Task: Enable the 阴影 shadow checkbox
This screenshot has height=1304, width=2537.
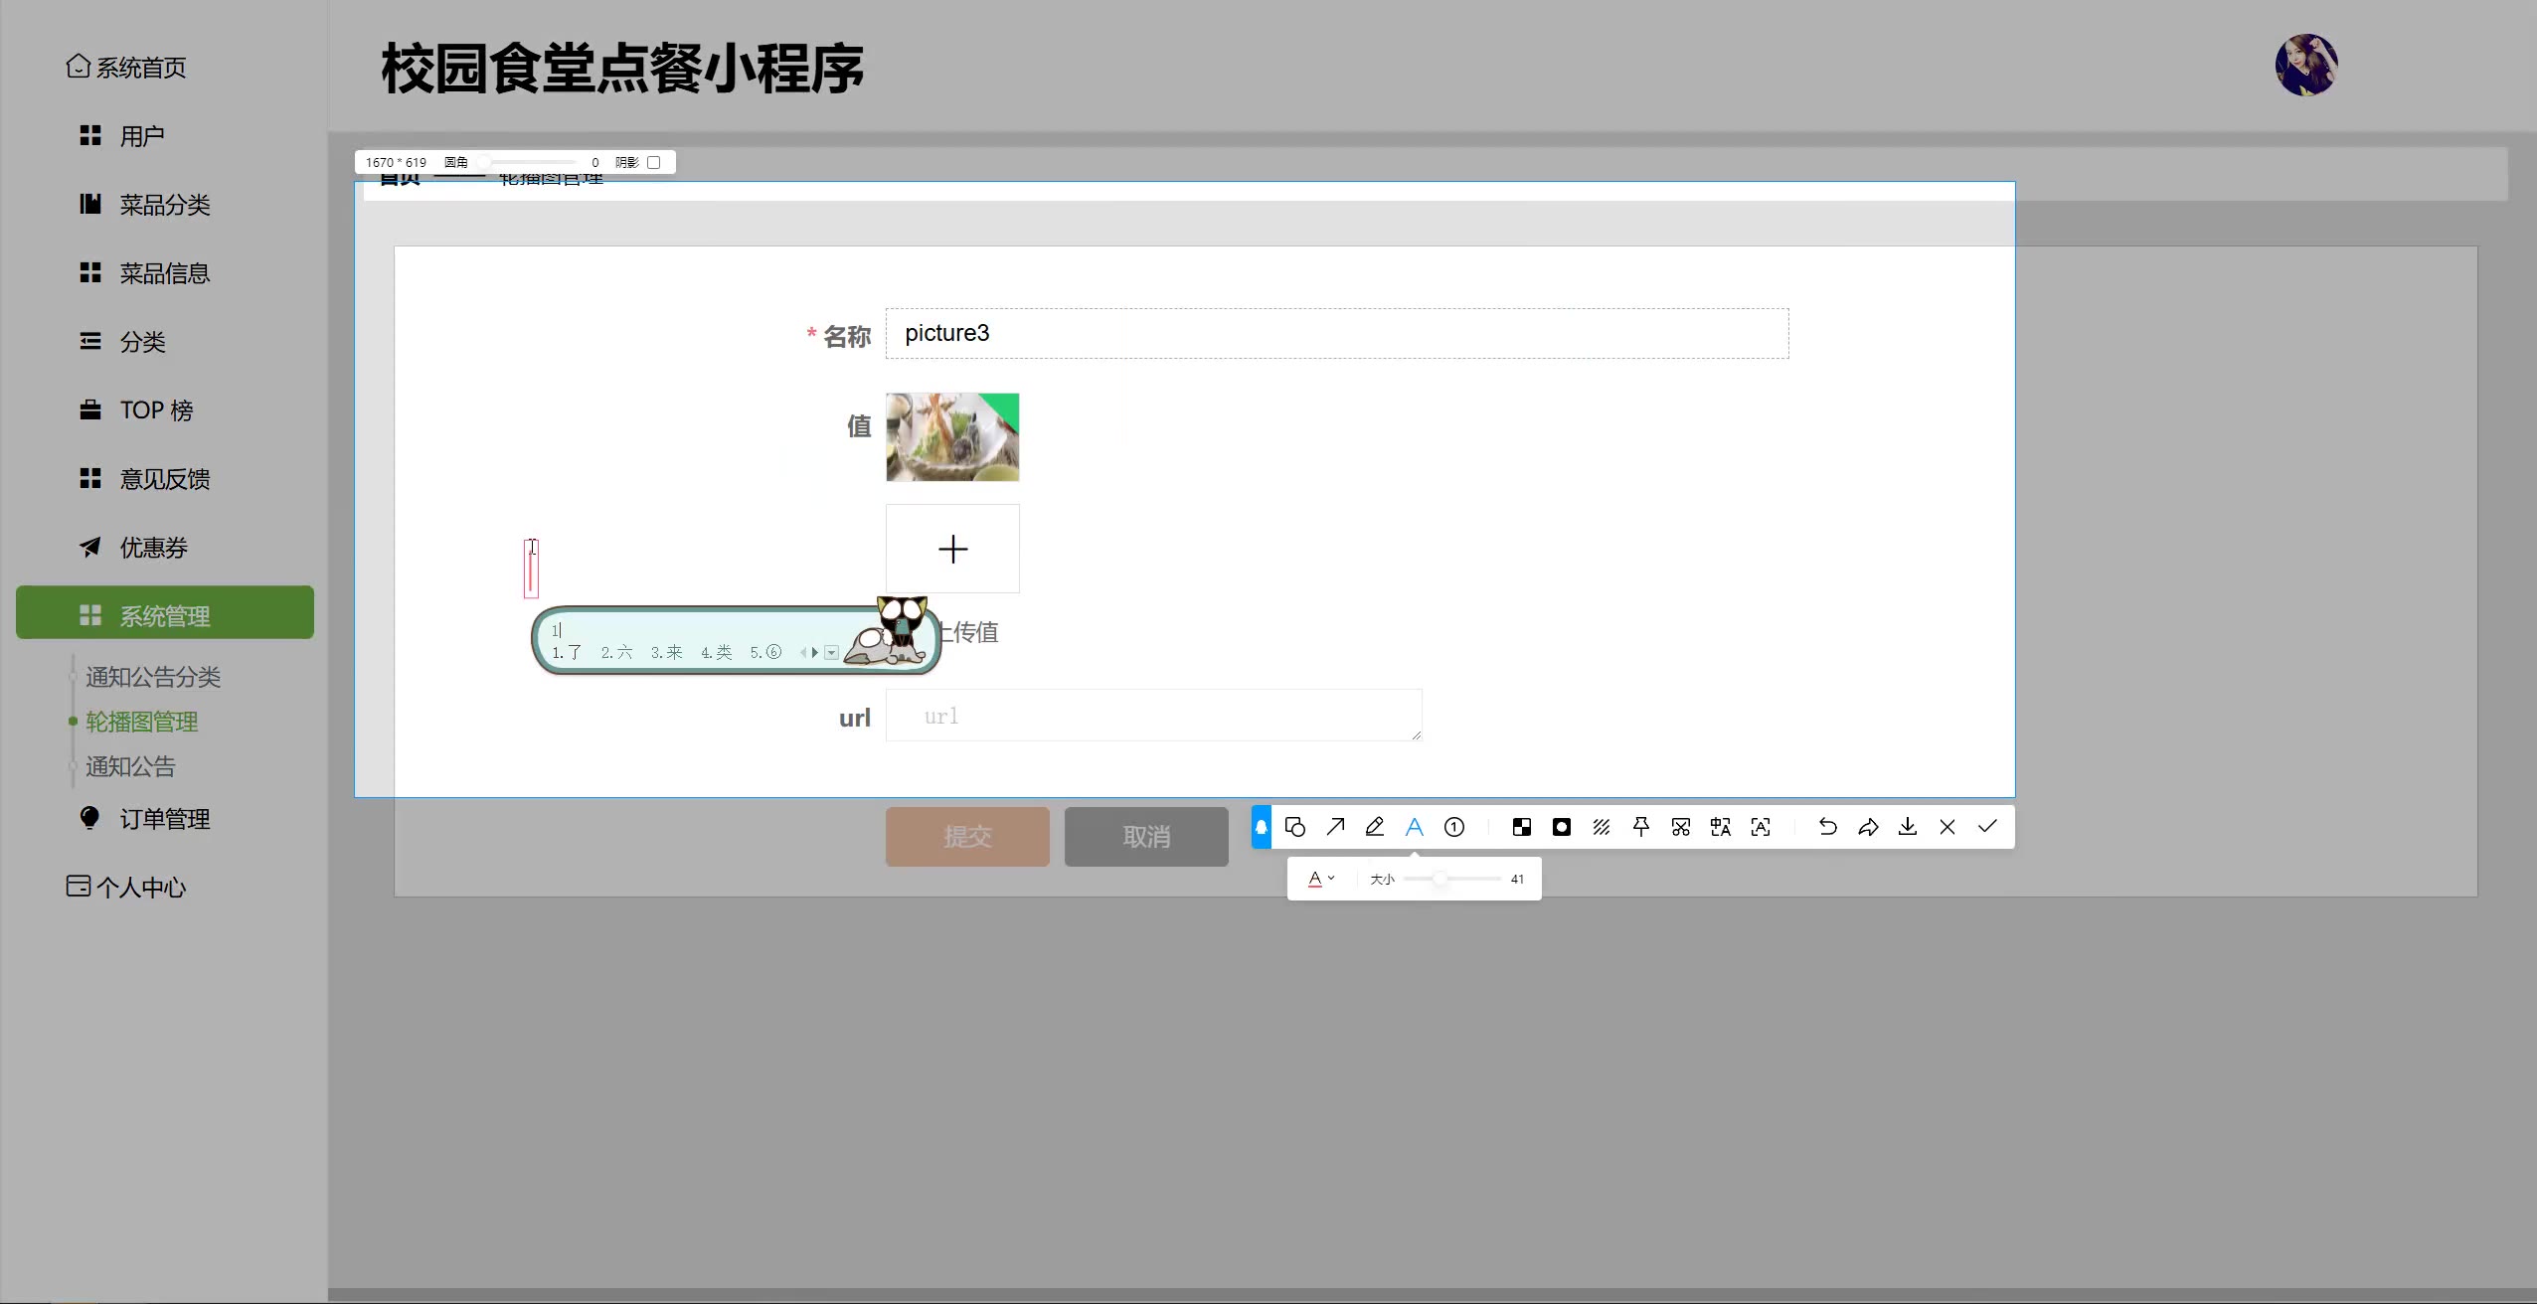Action: 654,162
